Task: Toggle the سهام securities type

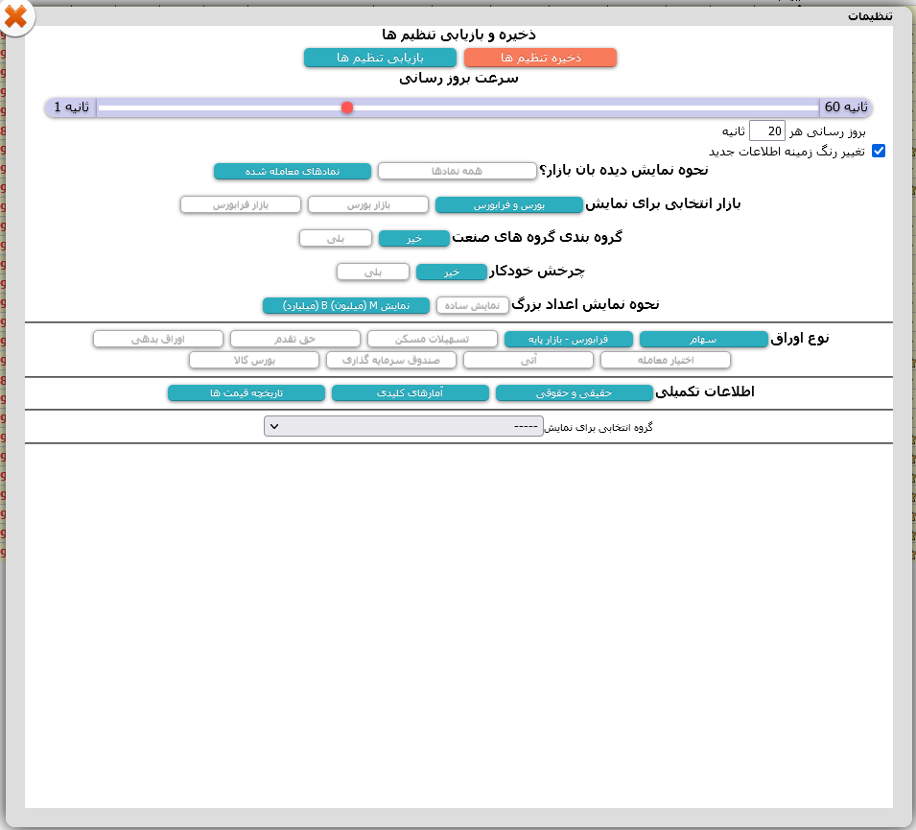Action: click(x=703, y=340)
